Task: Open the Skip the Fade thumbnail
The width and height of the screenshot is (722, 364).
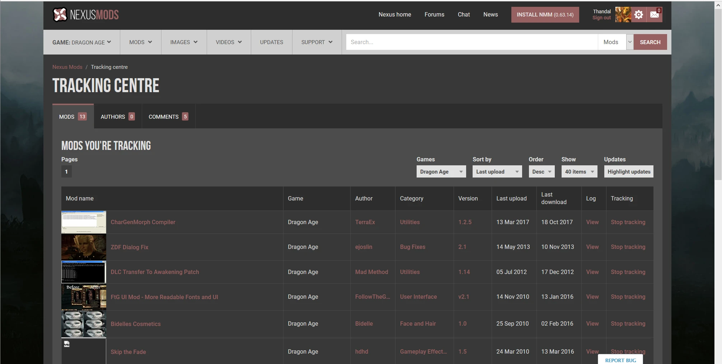Action: coord(84,351)
